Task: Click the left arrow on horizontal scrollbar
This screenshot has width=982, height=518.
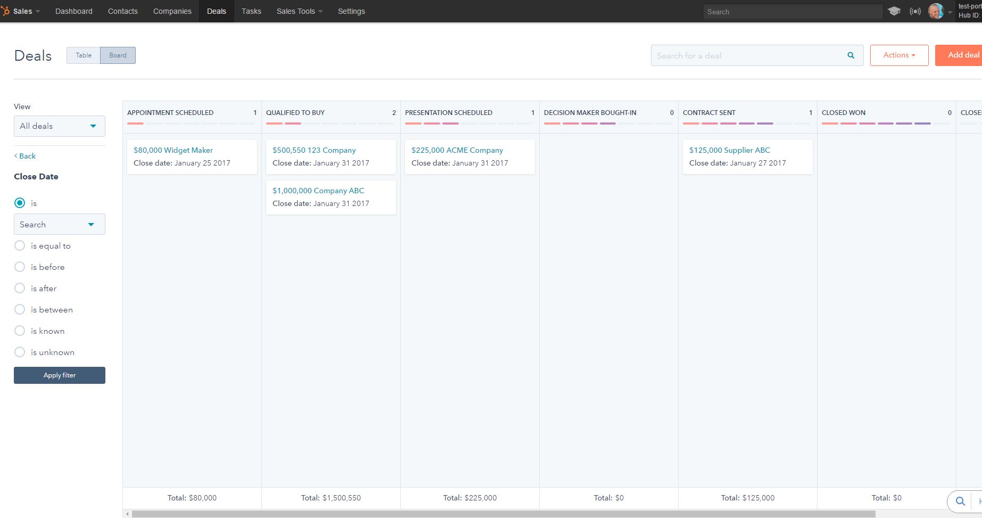Action: (127, 514)
